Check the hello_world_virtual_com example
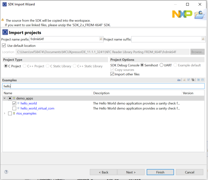 [x=14, y=108]
